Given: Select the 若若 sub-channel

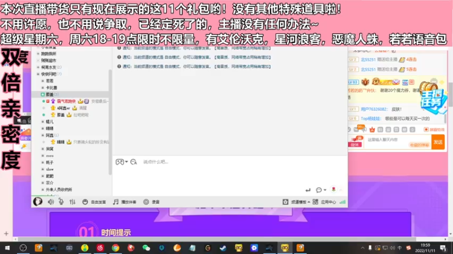Looking at the screenshot, I should [49, 81].
